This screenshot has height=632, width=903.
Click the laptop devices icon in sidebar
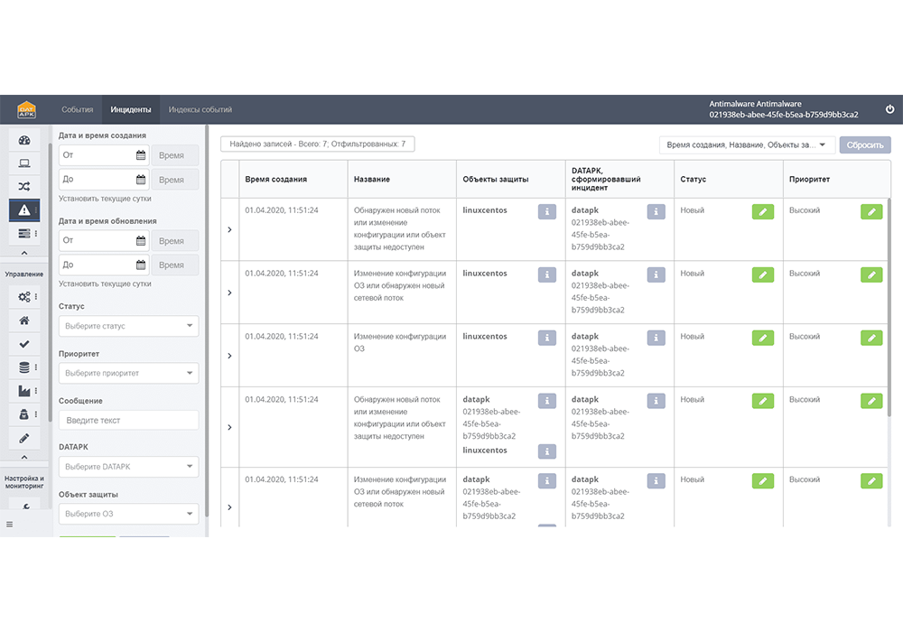click(x=24, y=163)
